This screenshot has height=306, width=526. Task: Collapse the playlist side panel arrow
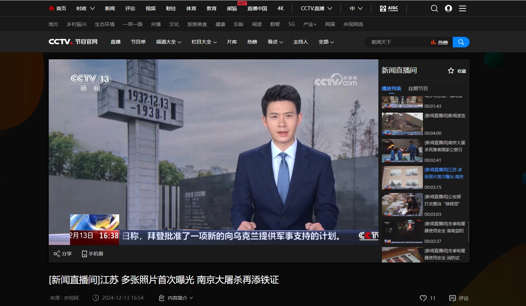pyautogui.click(x=377, y=152)
